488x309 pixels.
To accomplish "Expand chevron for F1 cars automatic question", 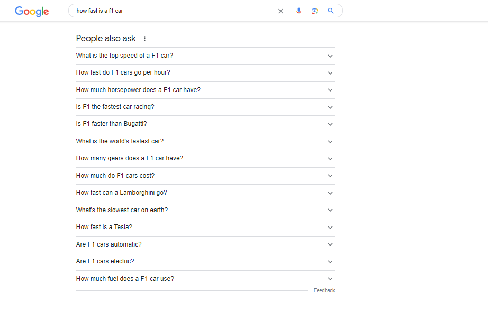I will (x=330, y=244).
